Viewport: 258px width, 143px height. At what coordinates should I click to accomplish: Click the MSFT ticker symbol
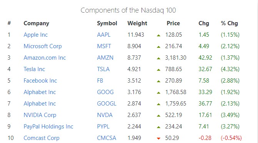pyautogui.click(x=104, y=46)
